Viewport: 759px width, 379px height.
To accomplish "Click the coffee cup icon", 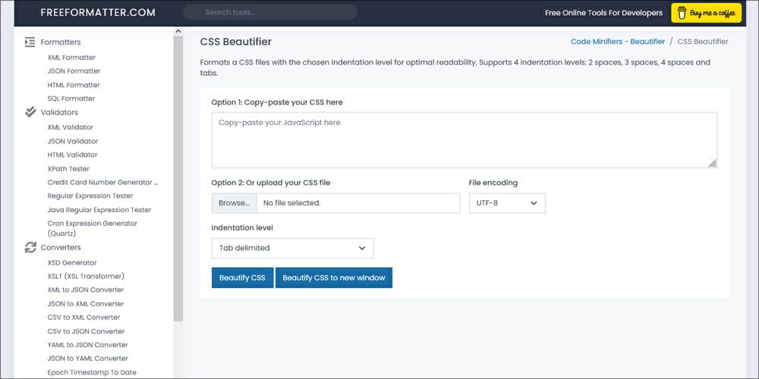I will pyautogui.click(x=682, y=13).
